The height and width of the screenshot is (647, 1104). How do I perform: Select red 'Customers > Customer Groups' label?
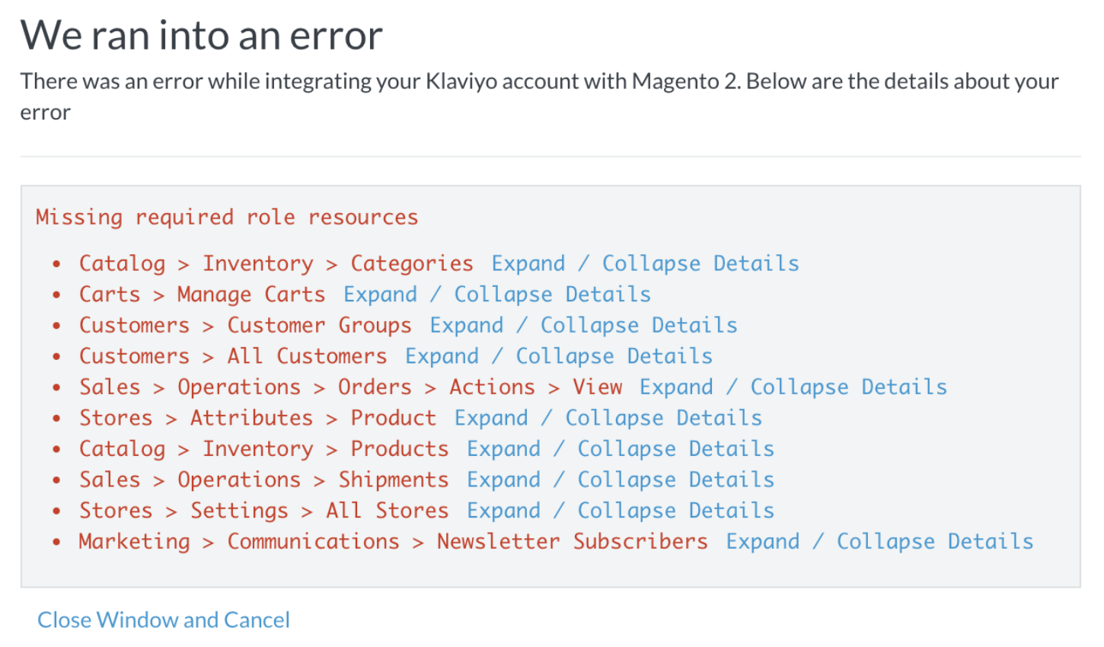pos(245,326)
